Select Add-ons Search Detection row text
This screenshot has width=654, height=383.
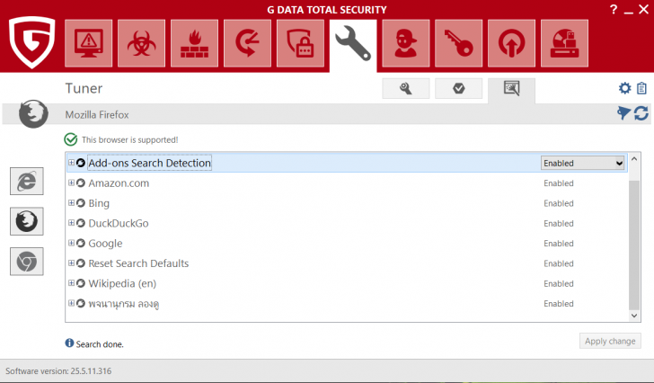click(x=150, y=163)
